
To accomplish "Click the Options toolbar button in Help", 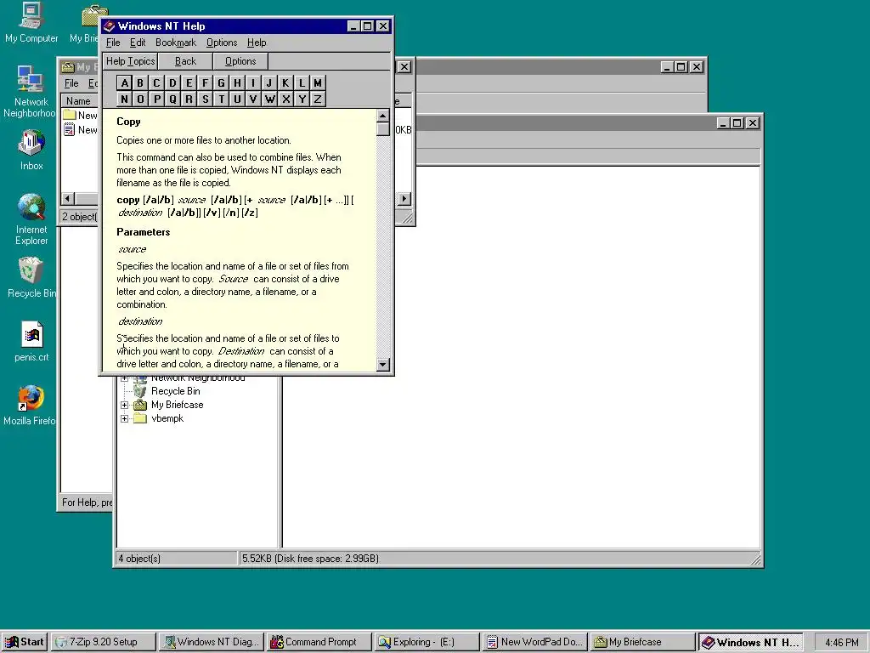I will click(x=240, y=61).
